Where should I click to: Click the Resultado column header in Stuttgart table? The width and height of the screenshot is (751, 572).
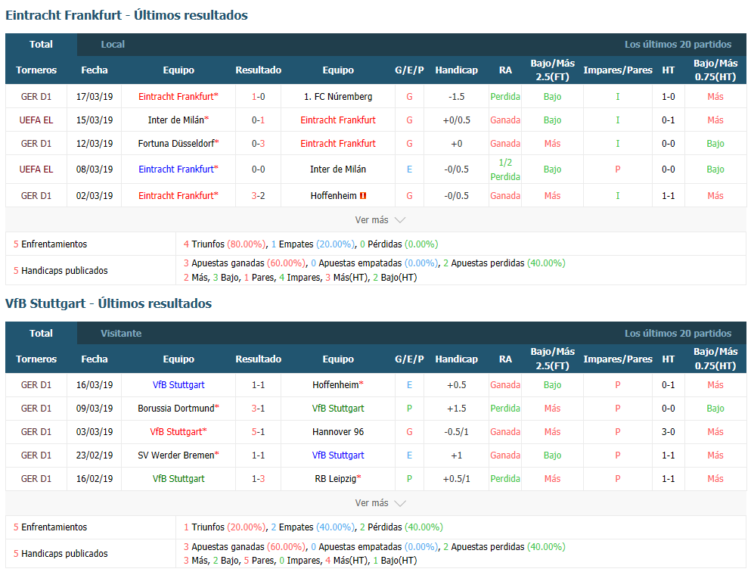tap(258, 359)
